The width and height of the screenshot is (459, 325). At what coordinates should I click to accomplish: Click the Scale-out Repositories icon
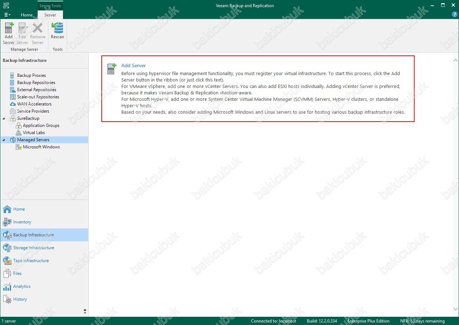point(13,97)
